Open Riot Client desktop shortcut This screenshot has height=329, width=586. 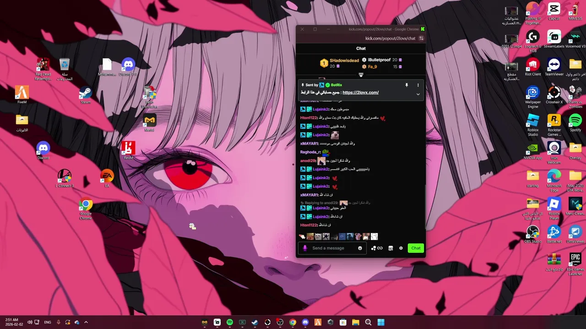click(x=533, y=68)
